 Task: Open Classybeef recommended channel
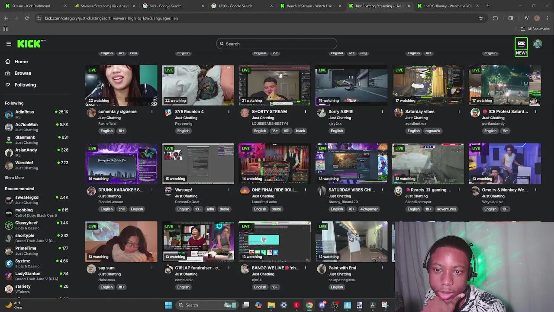click(36, 225)
